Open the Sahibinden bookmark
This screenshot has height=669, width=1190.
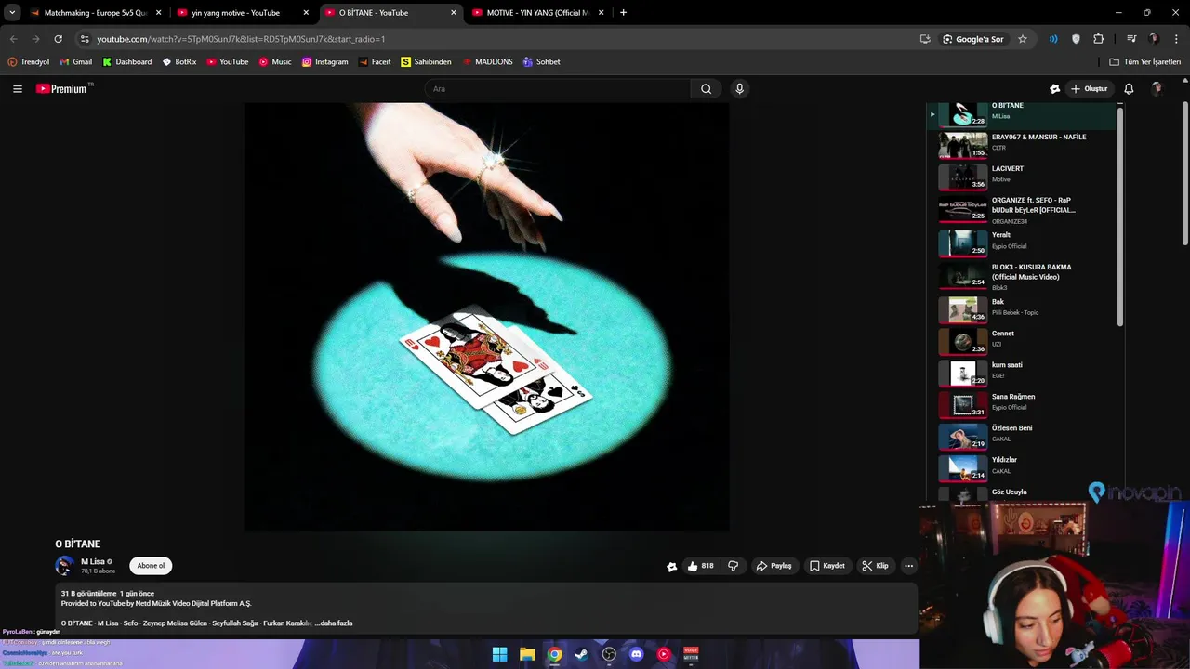tap(426, 62)
